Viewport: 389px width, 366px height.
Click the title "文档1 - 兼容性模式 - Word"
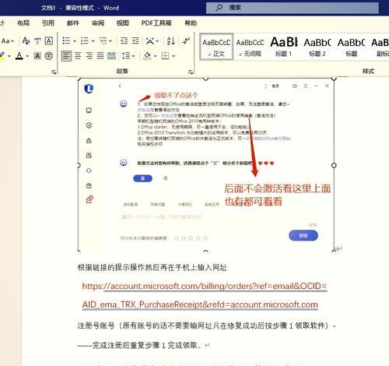click(80, 8)
